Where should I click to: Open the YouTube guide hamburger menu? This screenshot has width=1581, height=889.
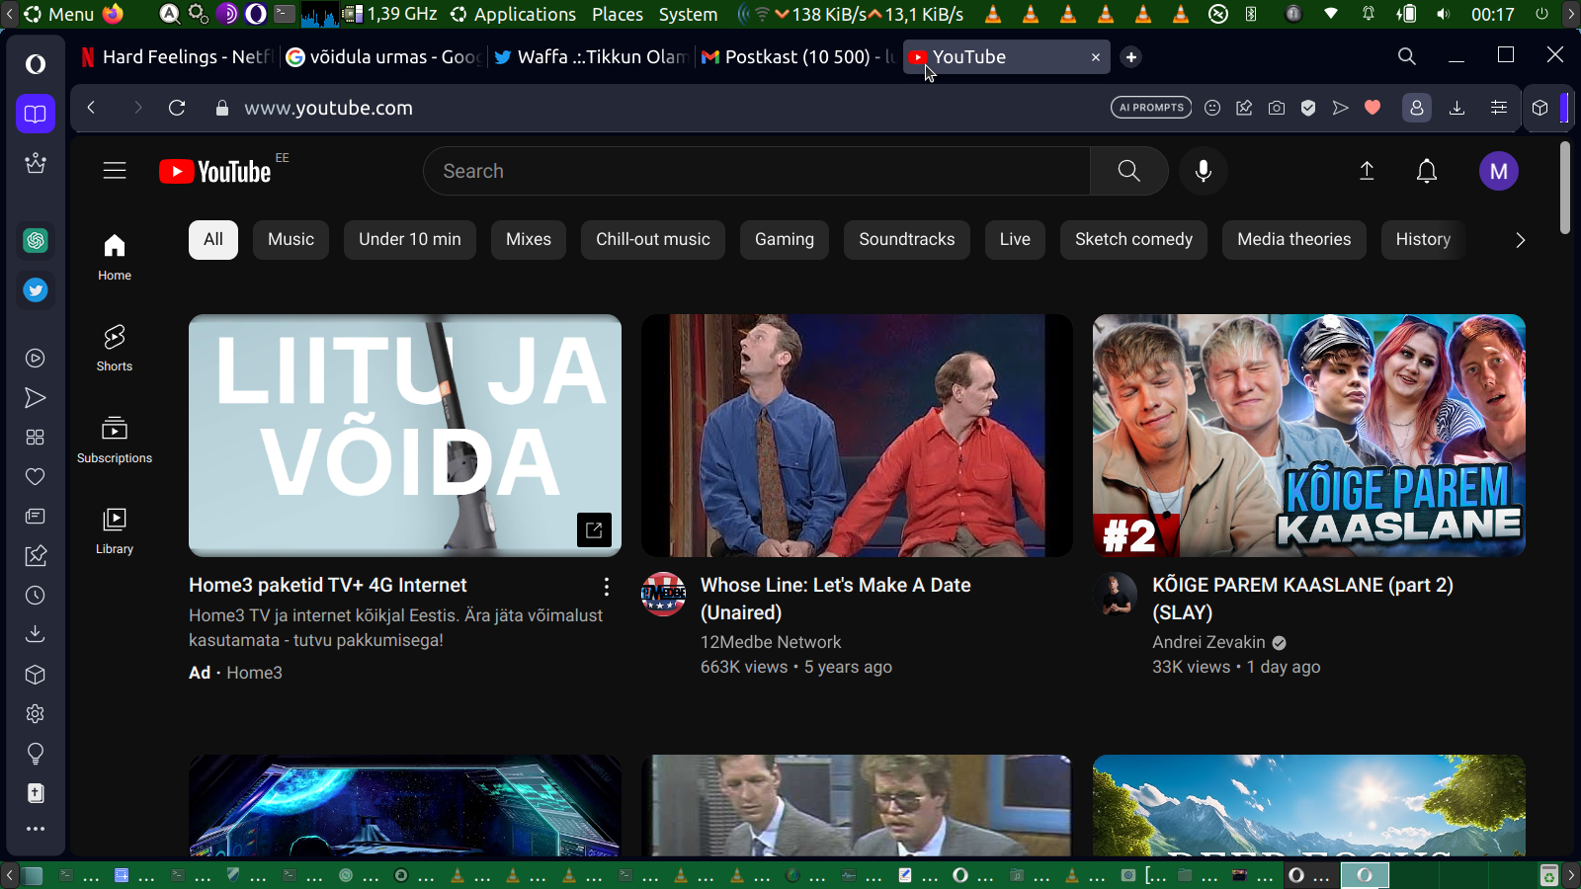tap(115, 171)
